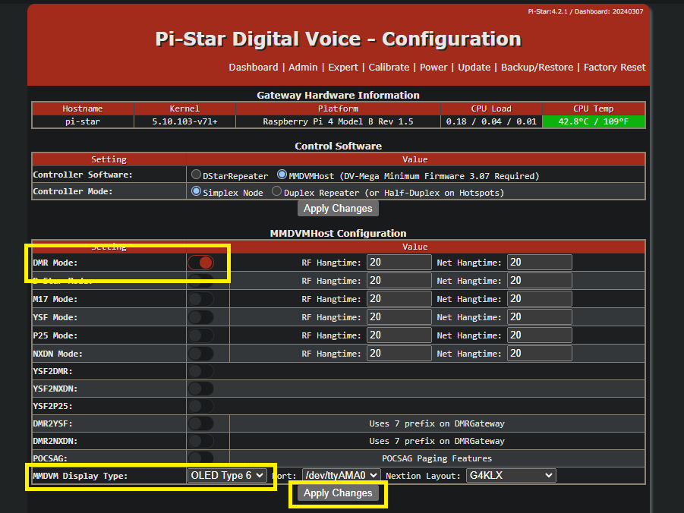This screenshot has width=684, height=513.
Task: Click the MMDVMHost Configuration heading
Action: (338, 234)
